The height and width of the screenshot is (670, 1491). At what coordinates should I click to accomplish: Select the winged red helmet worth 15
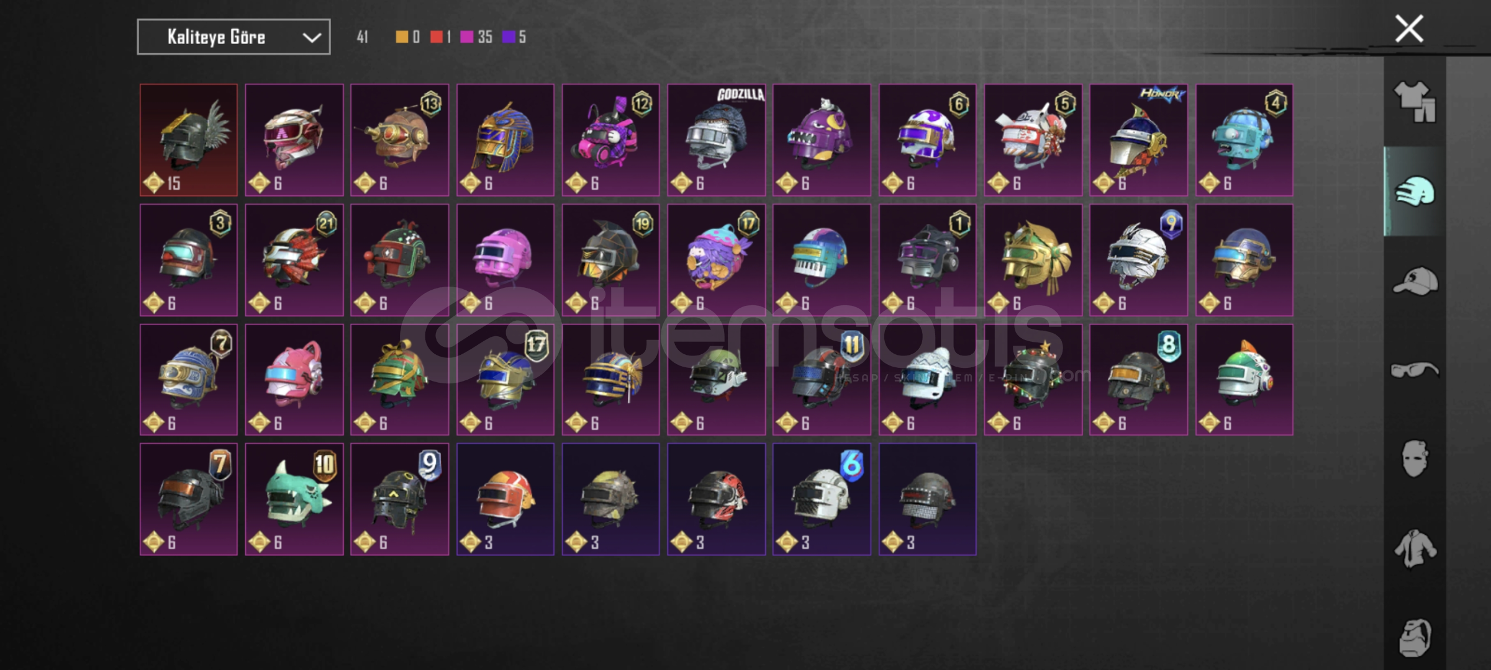point(189,140)
